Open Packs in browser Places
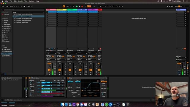 [x=5, y=47]
